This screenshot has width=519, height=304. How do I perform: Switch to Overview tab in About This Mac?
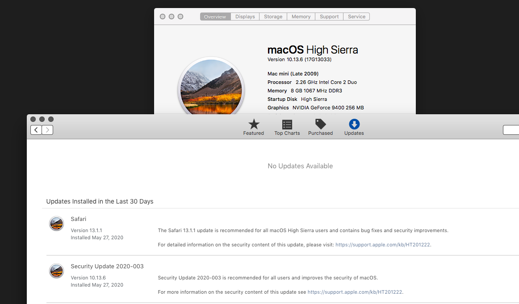point(215,17)
